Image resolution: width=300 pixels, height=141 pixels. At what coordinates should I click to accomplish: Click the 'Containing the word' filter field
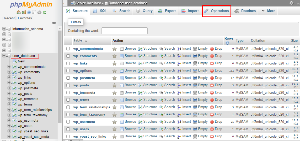point(124,31)
